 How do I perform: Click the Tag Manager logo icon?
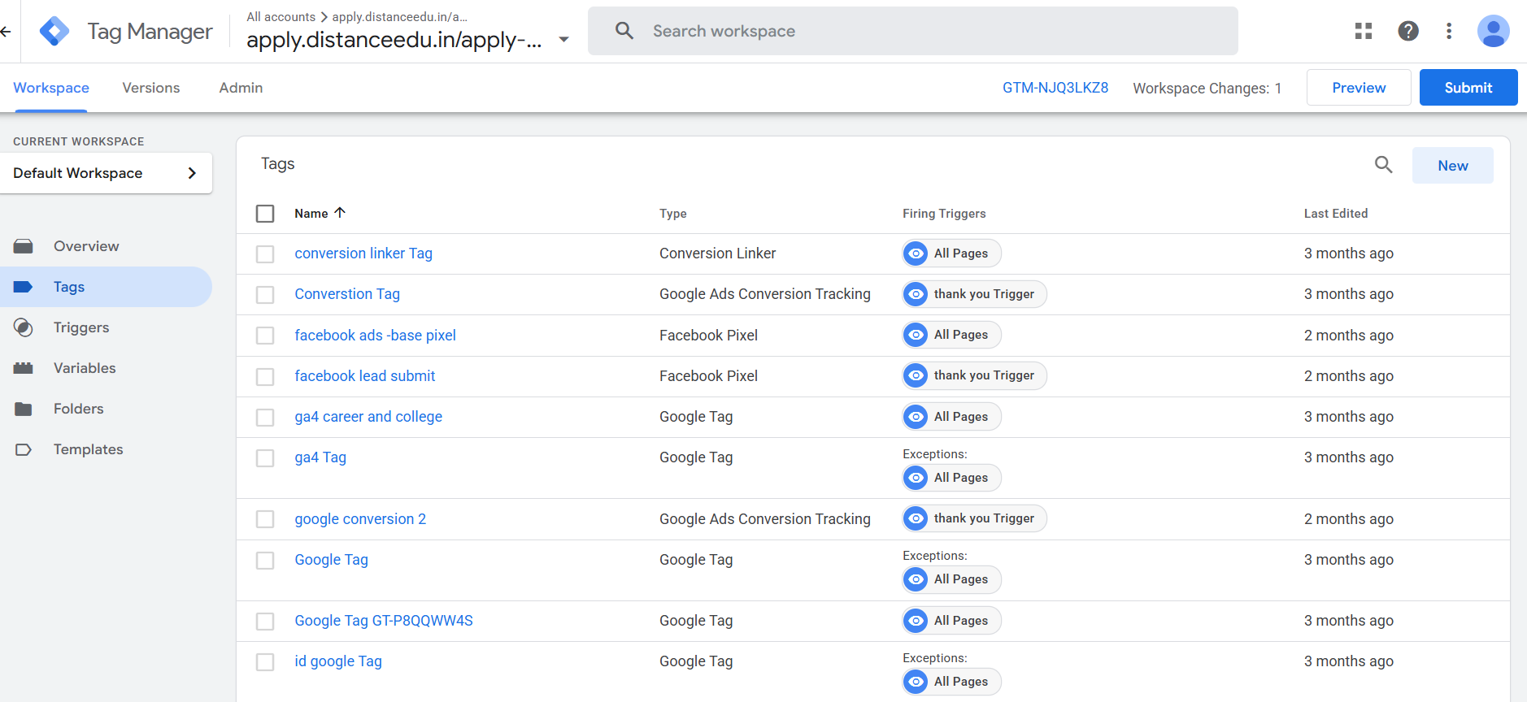pos(54,32)
